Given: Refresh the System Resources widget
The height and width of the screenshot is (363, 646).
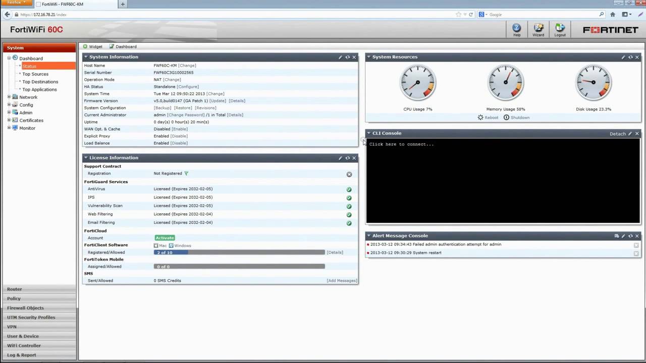Looking at the screenshot, I should (x=630, y=57).
